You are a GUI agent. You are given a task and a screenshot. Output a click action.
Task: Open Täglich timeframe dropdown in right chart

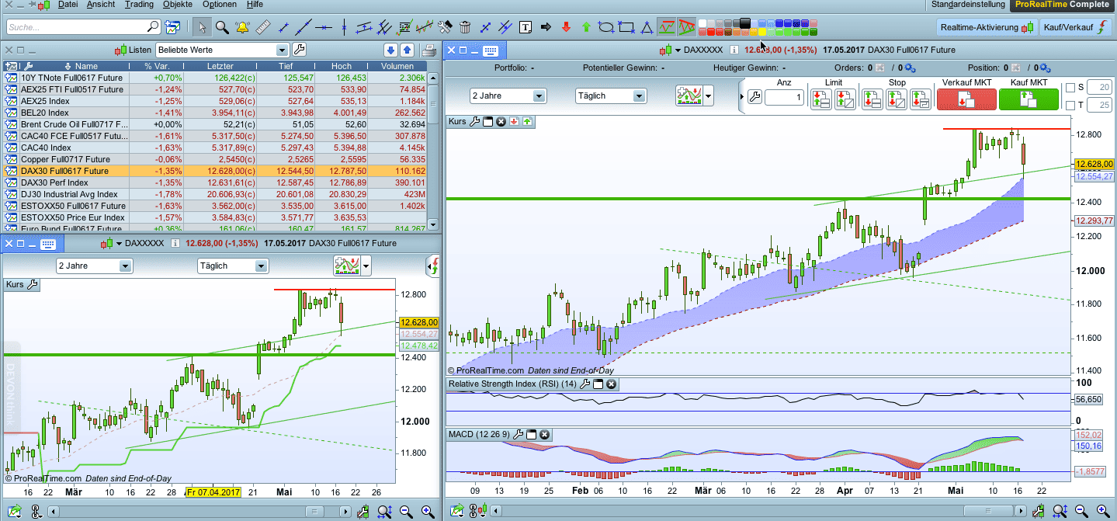point(638,96)
